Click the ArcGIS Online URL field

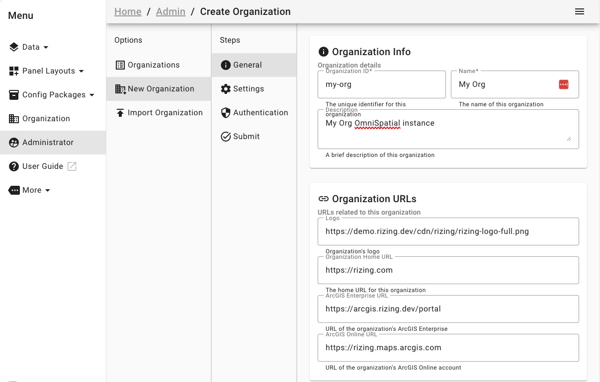[448, 348]
